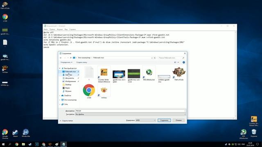The width and height of the screenshot is (262, 147).
Task: Select Видео in the navigation pane
Action: point(68,88)
